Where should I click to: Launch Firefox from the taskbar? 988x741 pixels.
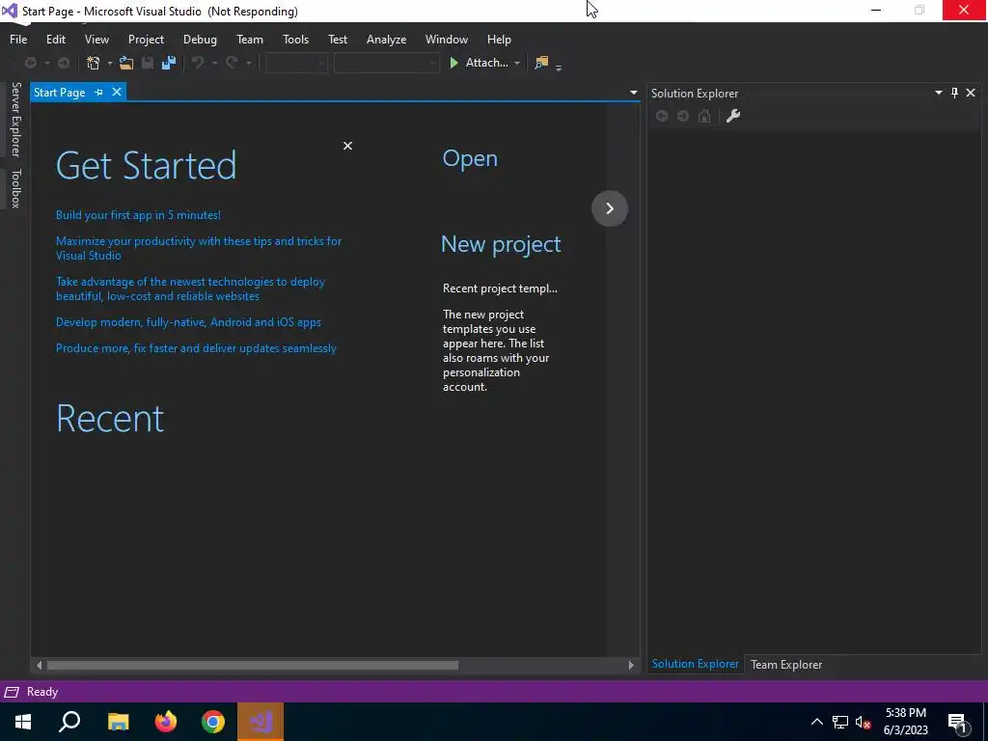[166, 722]
